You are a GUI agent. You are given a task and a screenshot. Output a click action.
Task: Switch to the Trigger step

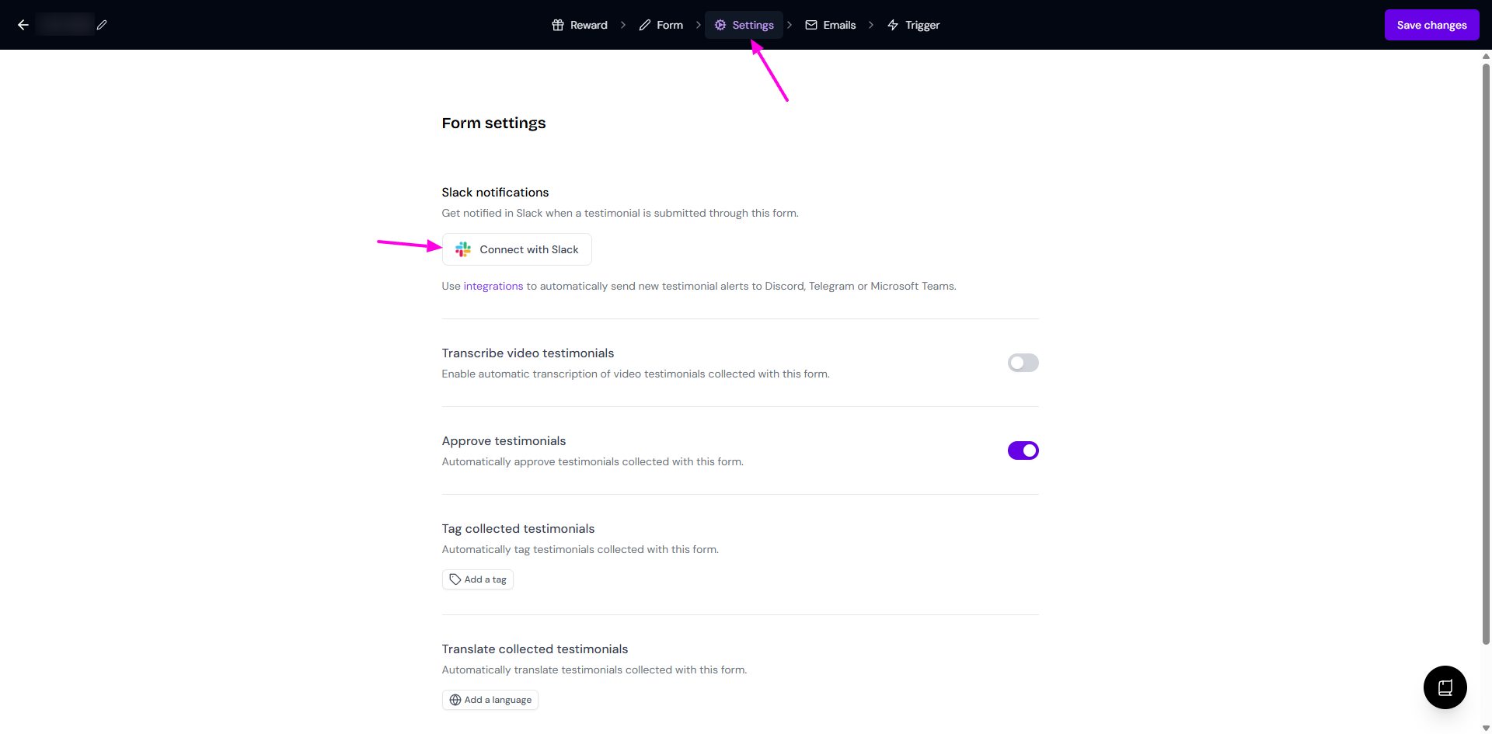pyautogui.click(x=914, y=25)
